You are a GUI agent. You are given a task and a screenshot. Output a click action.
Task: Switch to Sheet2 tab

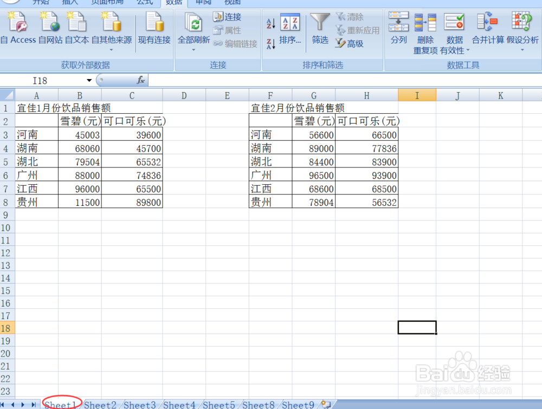100,405
